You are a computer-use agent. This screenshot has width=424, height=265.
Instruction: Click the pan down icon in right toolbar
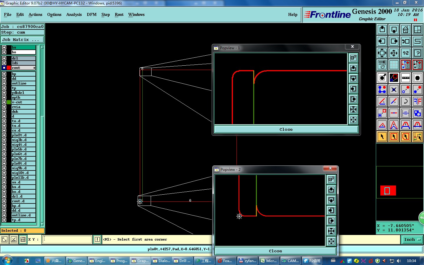click(394, 29)
